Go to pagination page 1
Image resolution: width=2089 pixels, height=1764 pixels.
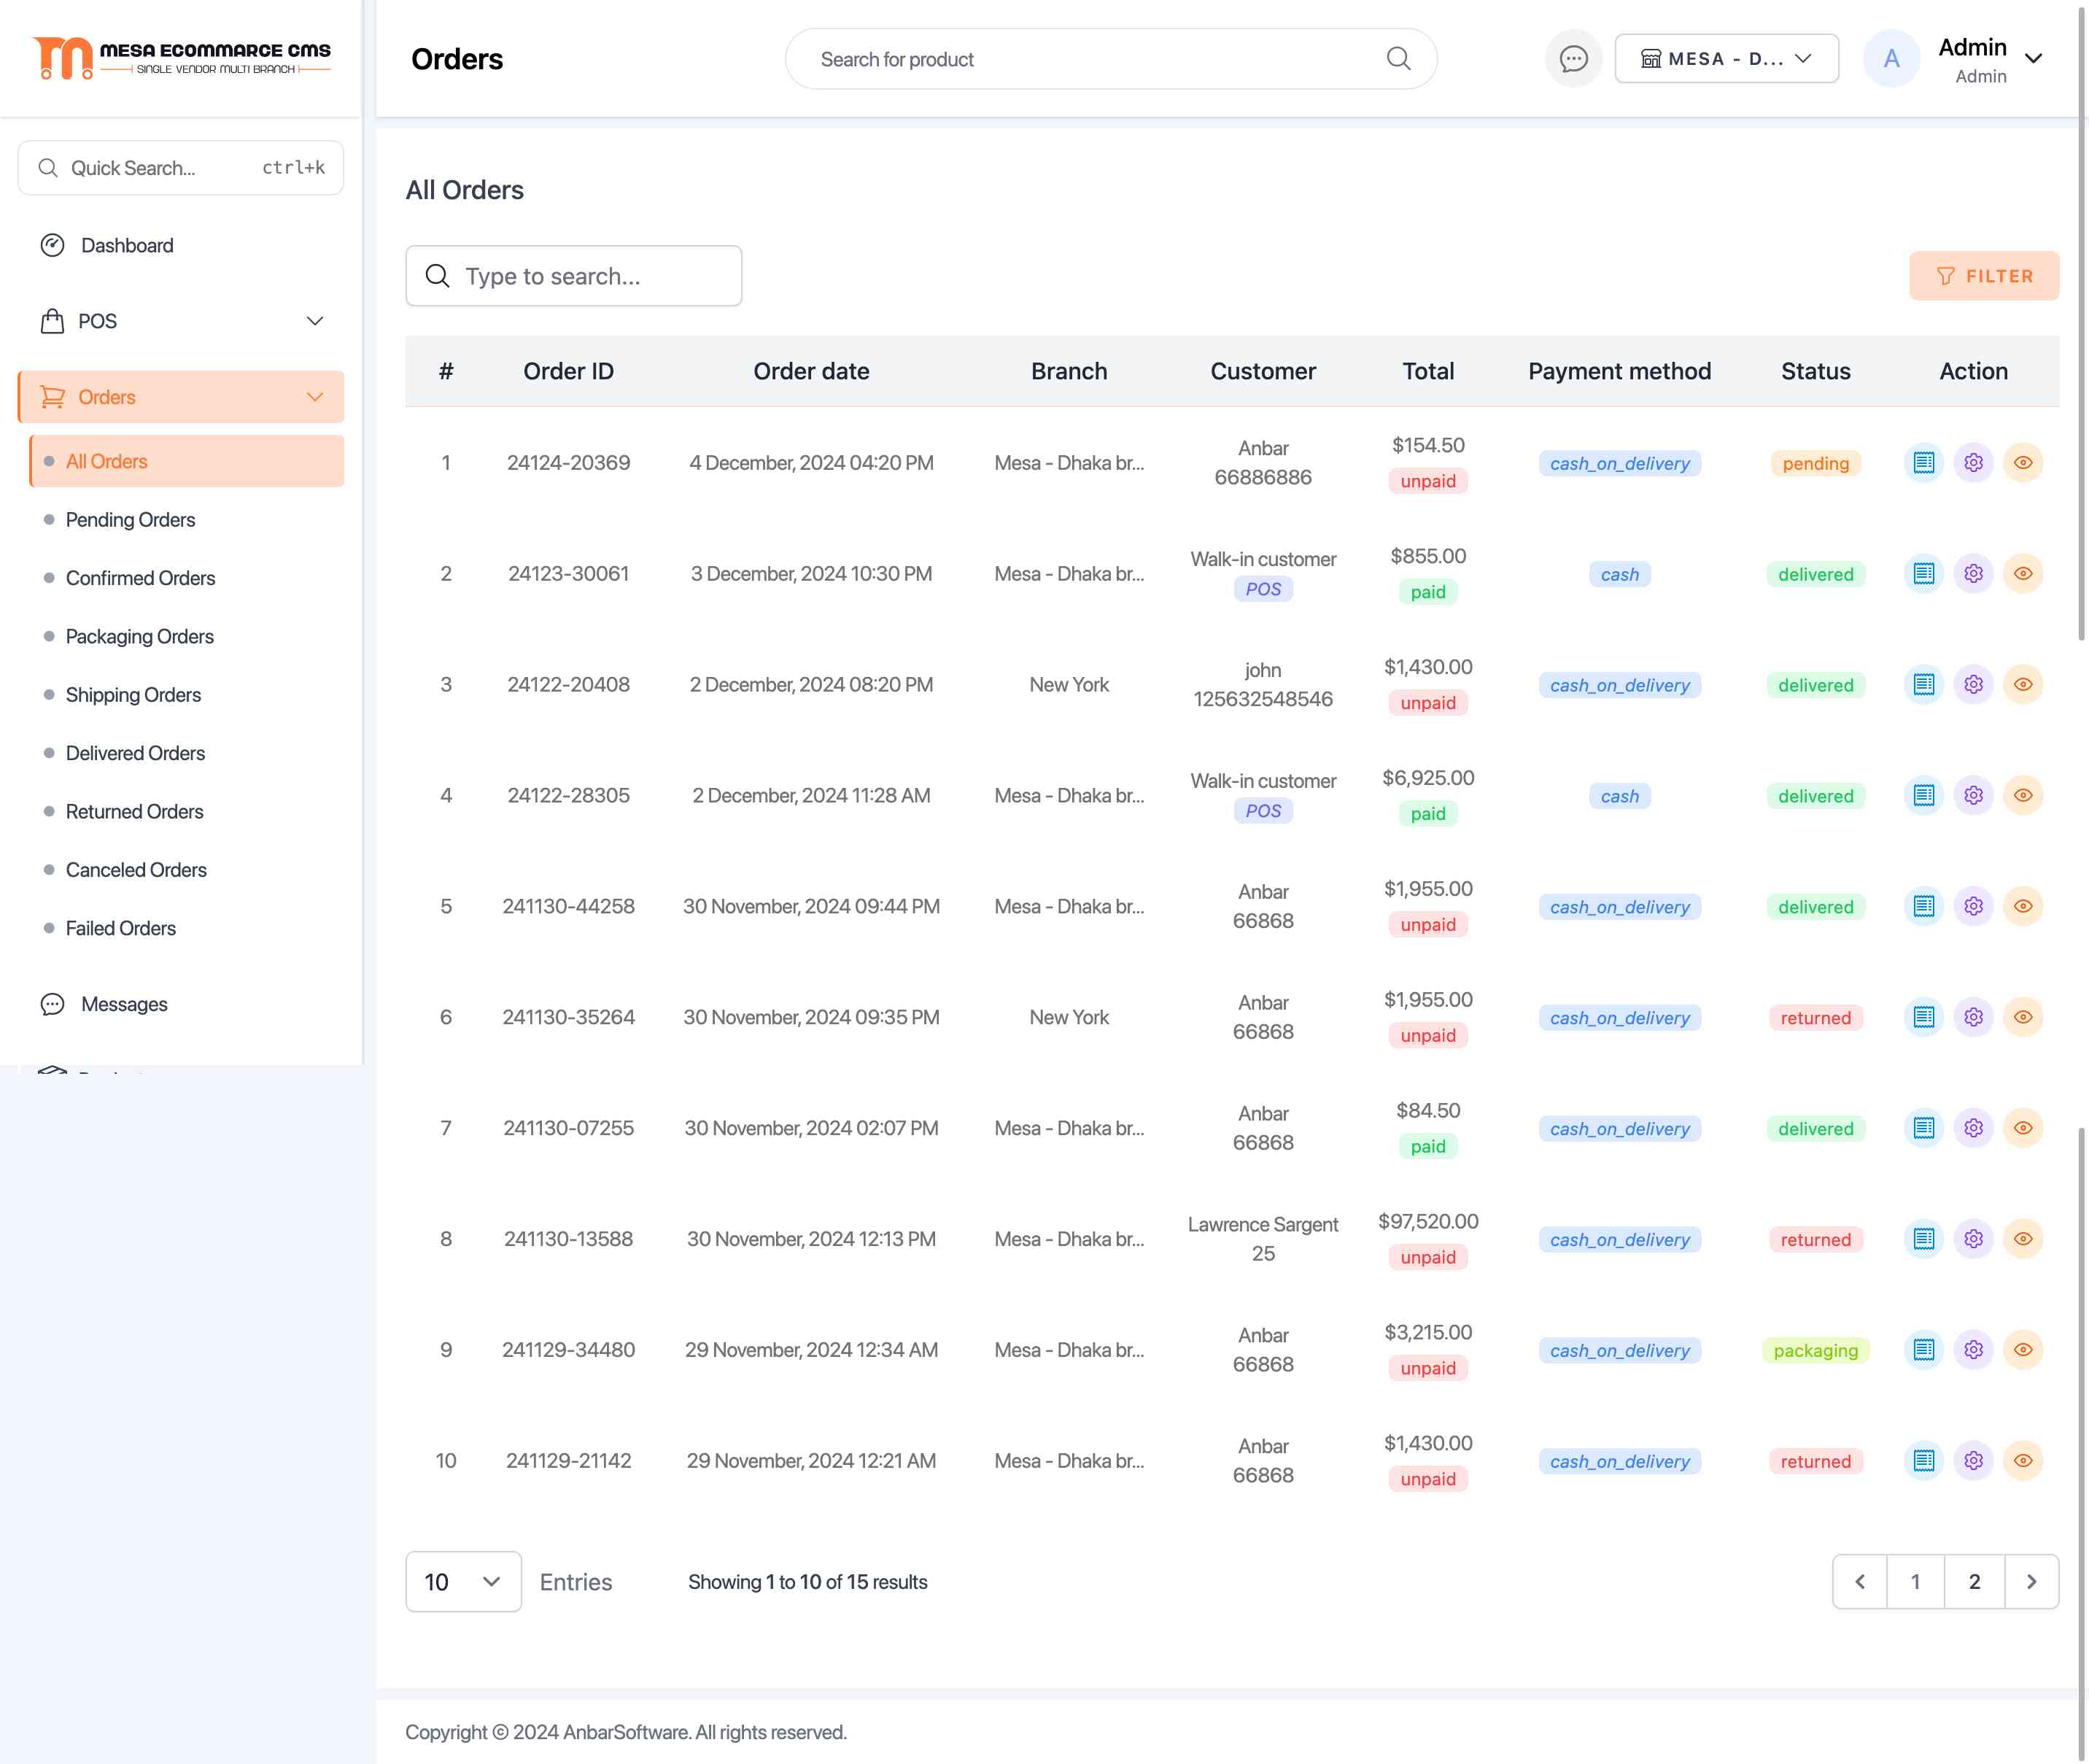[x=1915, y=1582]
